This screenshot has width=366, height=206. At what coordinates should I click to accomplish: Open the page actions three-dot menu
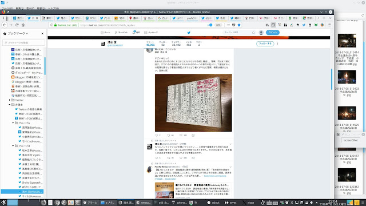[228, 25]
